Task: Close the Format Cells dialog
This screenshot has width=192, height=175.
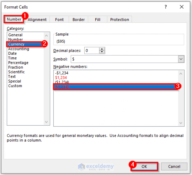Action: pyautogui.click(x=181, y=7)
